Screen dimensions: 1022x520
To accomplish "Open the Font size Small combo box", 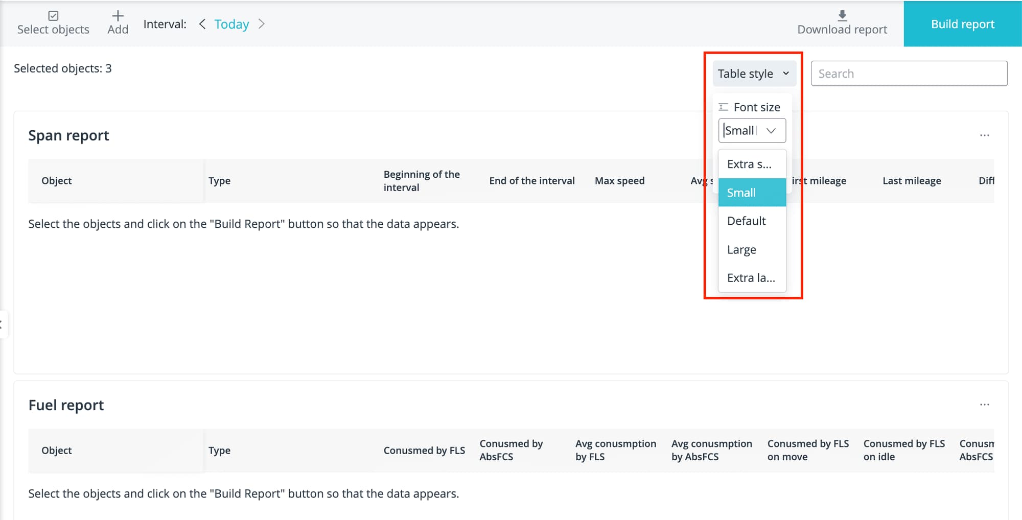I will pyautogui.click(x=752, y=131).
